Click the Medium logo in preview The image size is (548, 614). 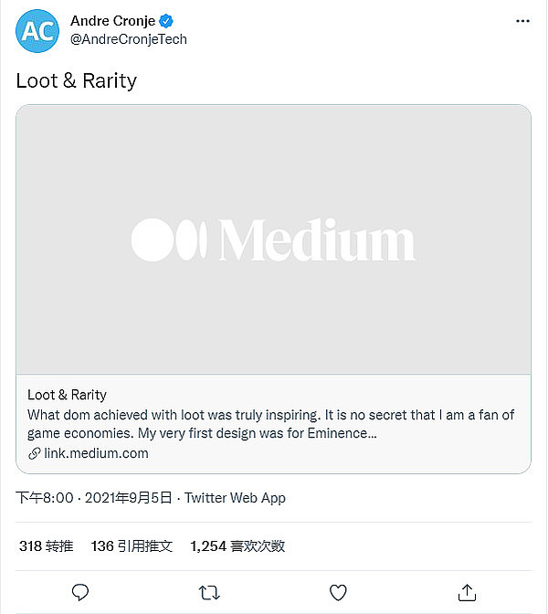click(x=273, y=239)
